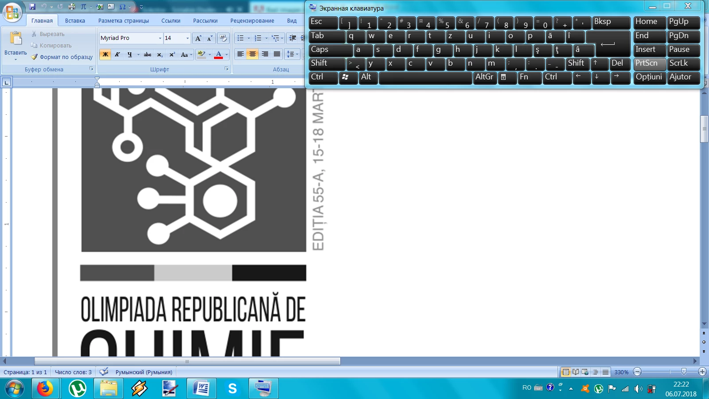Decrease indent of the paragraph
This screenshot has height=399, width=709.
coord(292,38)
